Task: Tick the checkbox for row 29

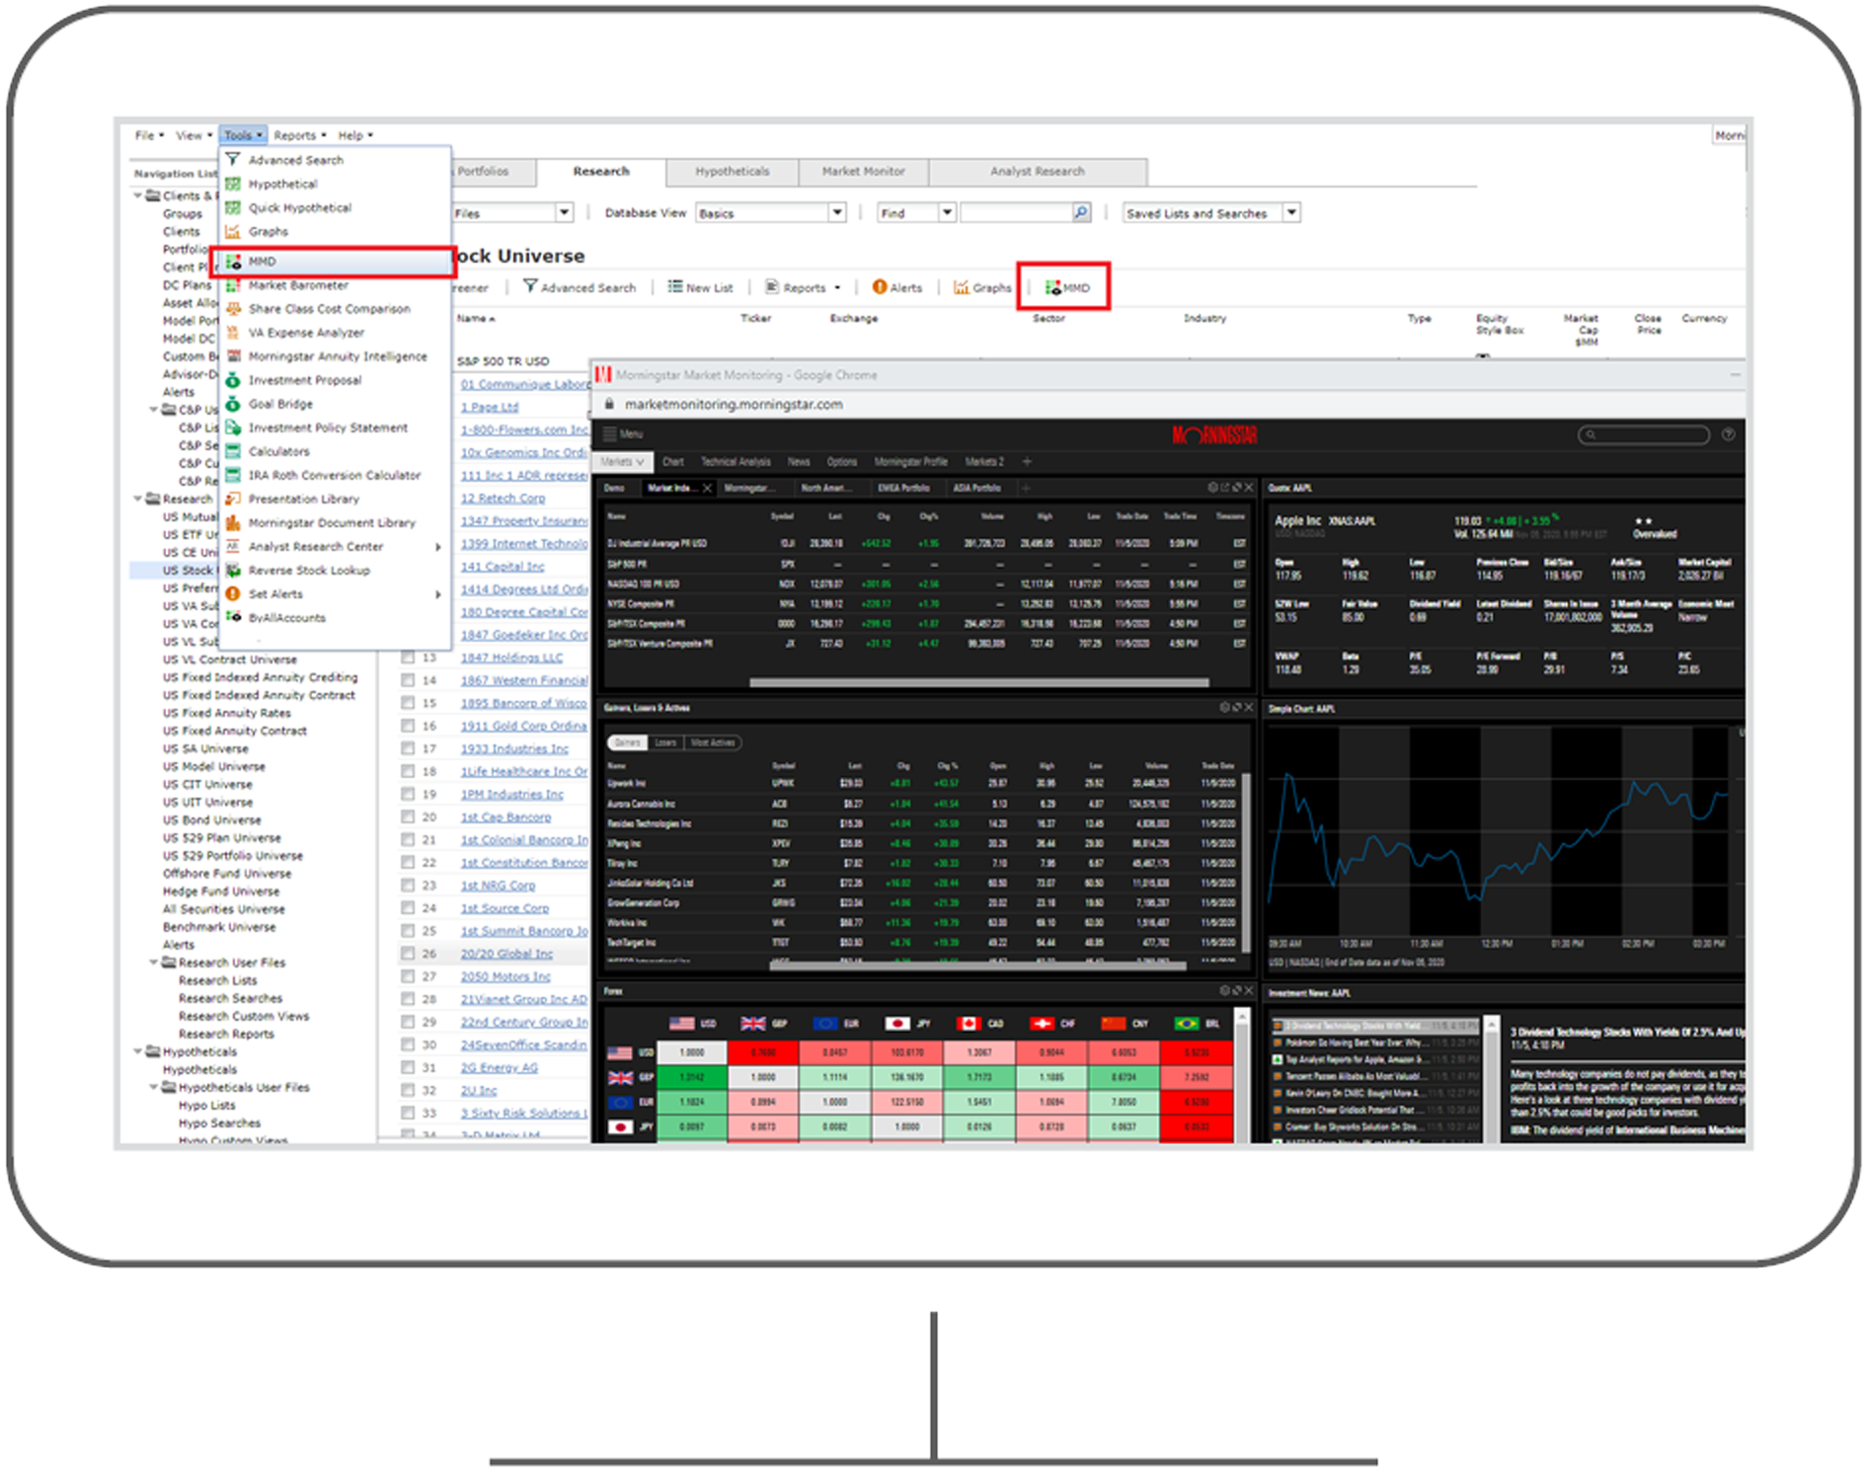Action: (x=408, y=1022)
